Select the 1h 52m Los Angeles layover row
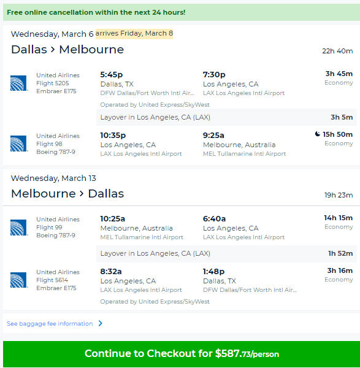Screen dimensions: 360x368 (226, 254)
